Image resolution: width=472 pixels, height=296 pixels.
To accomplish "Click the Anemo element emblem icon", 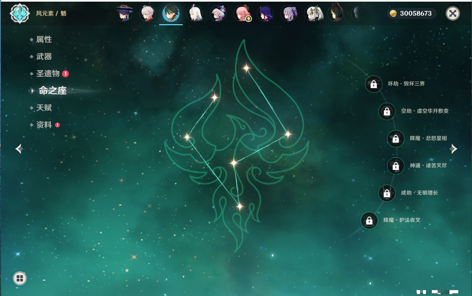I will point(20,13).
